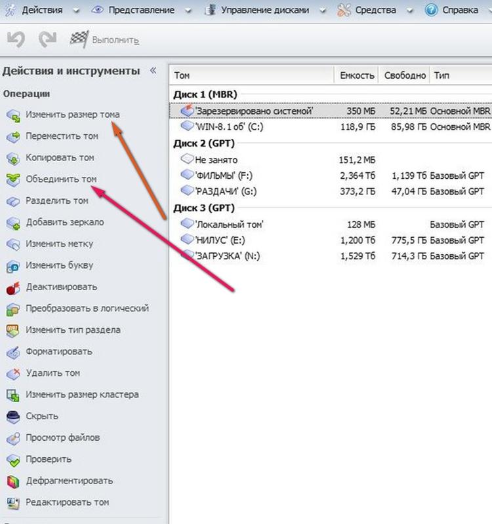Expand the arrow next to Средства

coord(409,10)
